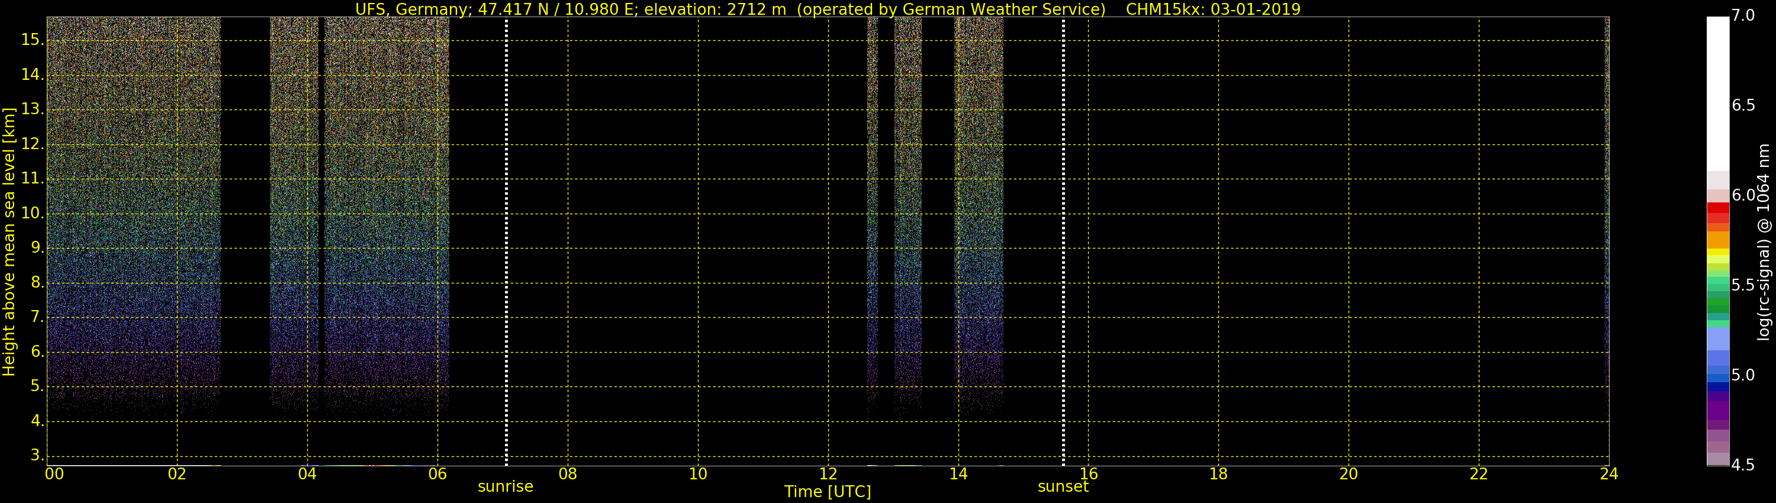
Task: Click the y-axis tick label '15.'
Action: 33,40
